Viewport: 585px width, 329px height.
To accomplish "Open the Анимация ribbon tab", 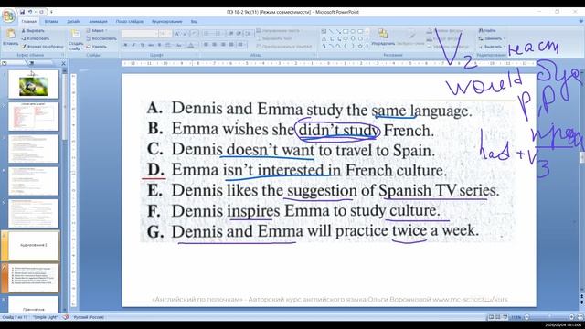I will (x=98, y=22).
